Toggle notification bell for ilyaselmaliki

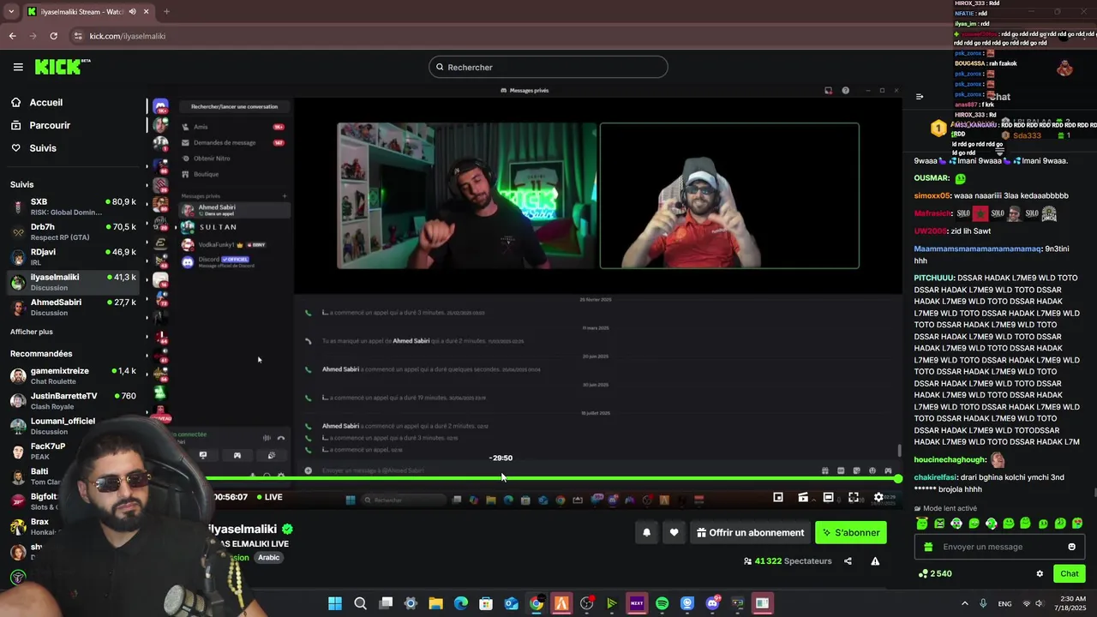[647, 532]
